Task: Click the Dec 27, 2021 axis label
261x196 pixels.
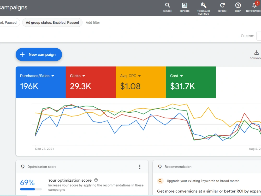Action: [44, 149]
